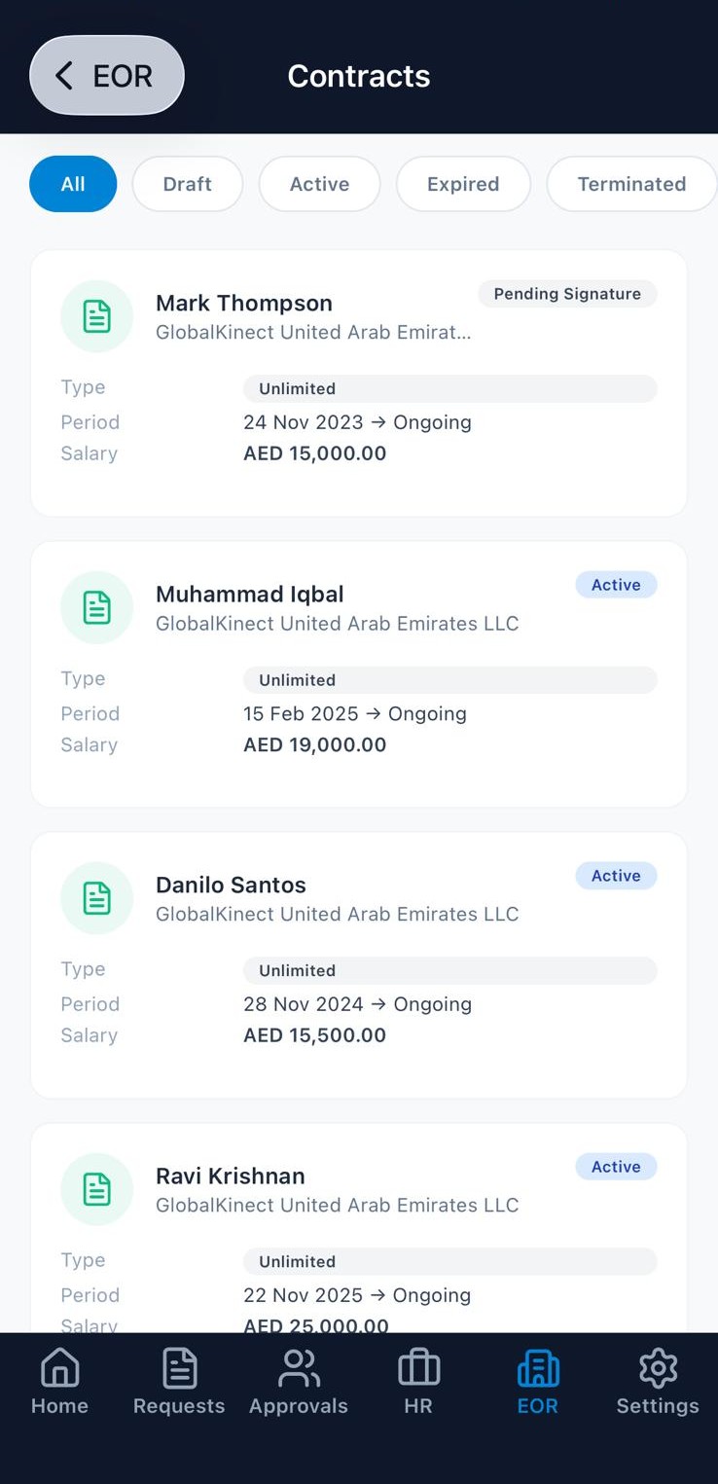Open the Requests document icon
The height and width of the screenshot is (1484, 718).
(179, 1368)
